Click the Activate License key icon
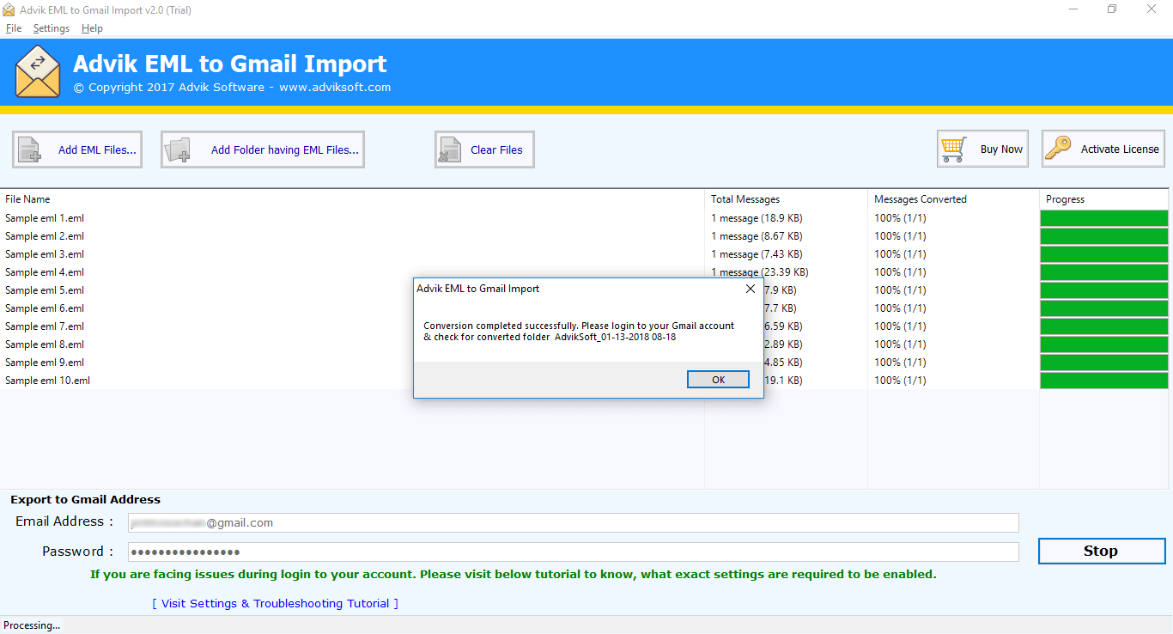 coord(1058,149)
